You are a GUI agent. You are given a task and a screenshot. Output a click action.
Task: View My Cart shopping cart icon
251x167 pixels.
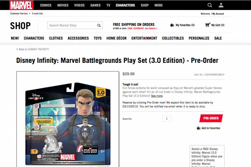pos(208,25)
